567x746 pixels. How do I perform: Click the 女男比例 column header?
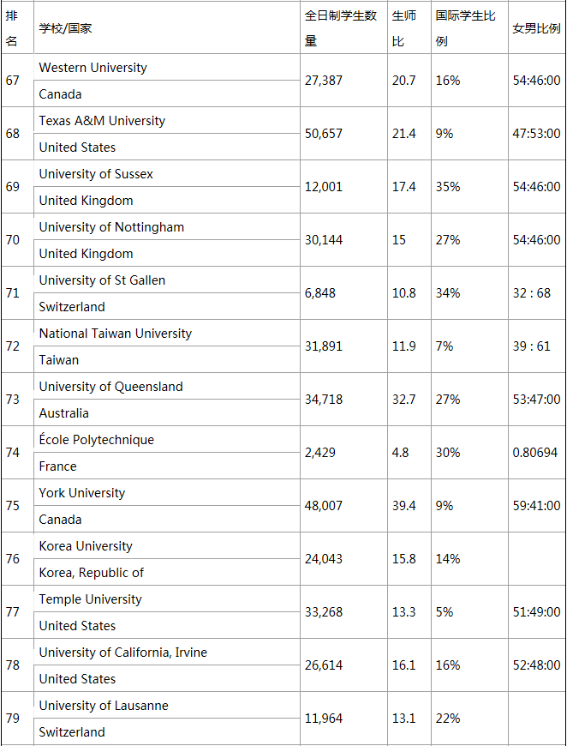tap(536, 28)
